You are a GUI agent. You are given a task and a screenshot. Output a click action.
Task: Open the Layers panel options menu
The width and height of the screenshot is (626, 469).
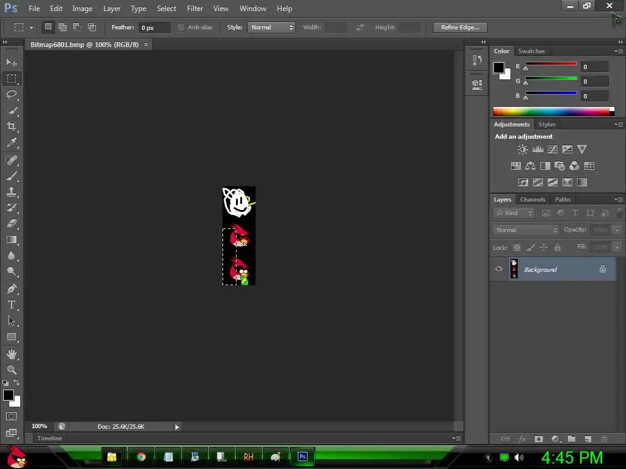pyautogui.click(x=619, y=200)
